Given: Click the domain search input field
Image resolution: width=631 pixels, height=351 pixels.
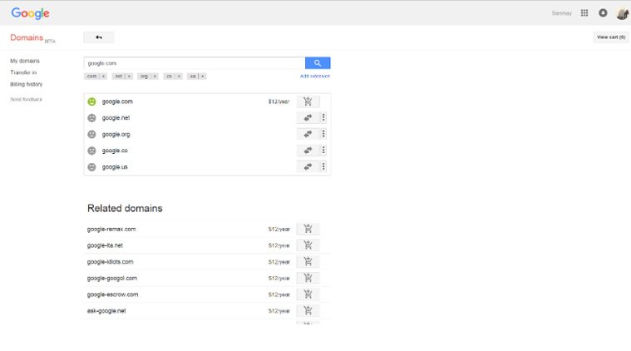Looking at the screenshot, I should [195, 62].
